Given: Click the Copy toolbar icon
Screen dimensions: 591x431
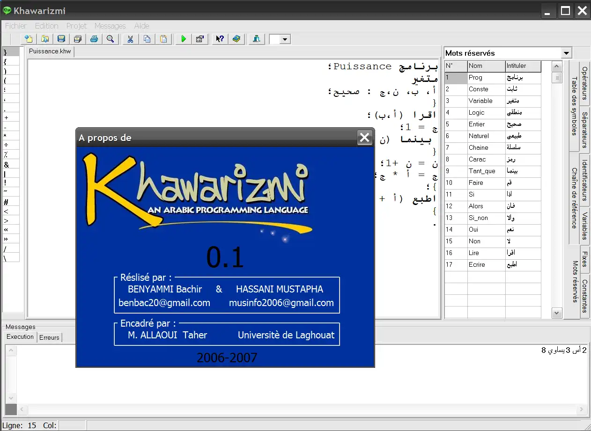Looking at the screenshot, I should point(147,39).
